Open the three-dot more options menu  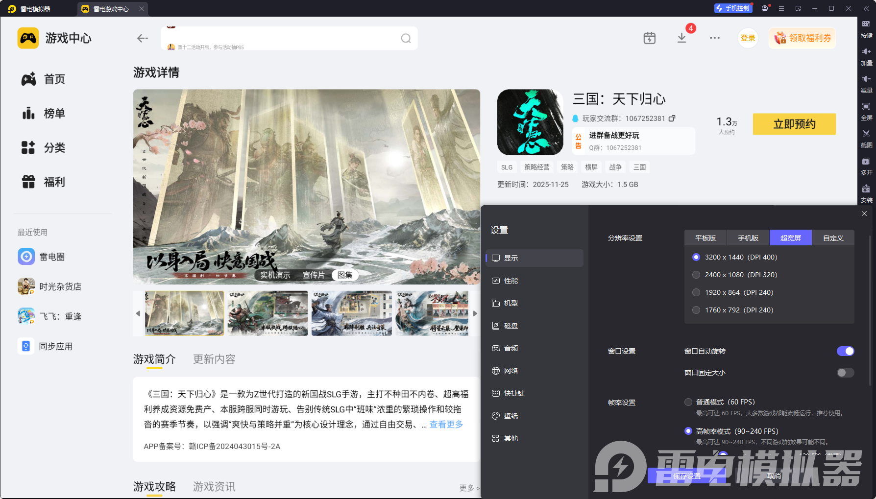point(715,38)
